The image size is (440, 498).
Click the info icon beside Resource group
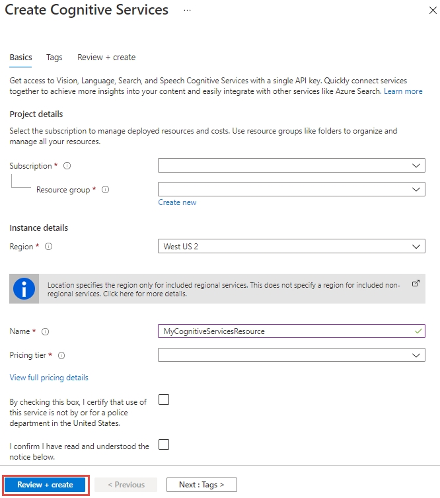click(x=105, y=190)
